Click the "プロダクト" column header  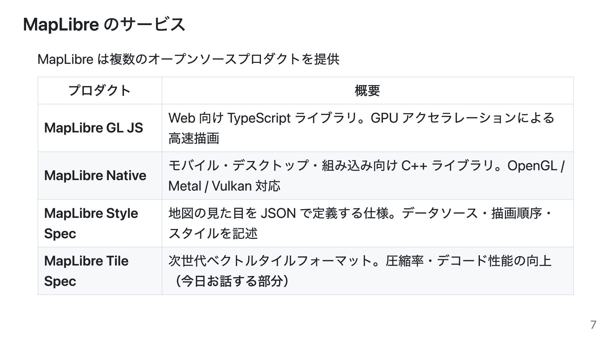[100, 91]
